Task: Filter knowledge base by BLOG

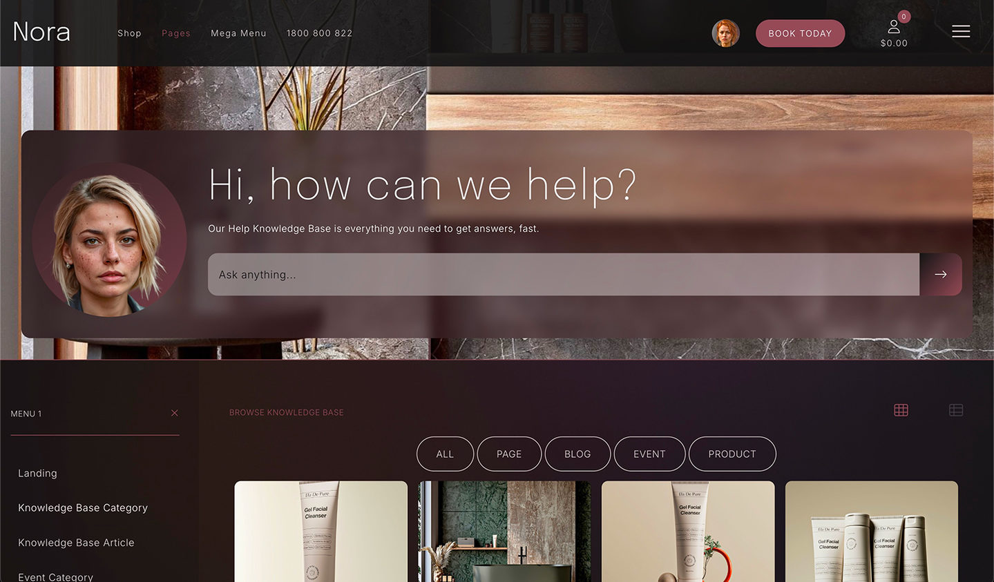Action: 577,454
